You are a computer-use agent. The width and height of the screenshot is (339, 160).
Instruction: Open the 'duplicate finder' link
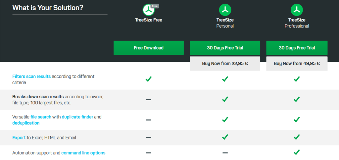77,117
